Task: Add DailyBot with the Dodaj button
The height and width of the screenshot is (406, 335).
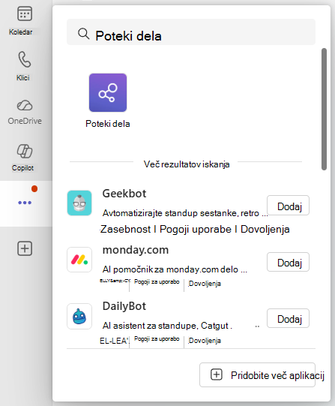Action: (x=288, y=318)
